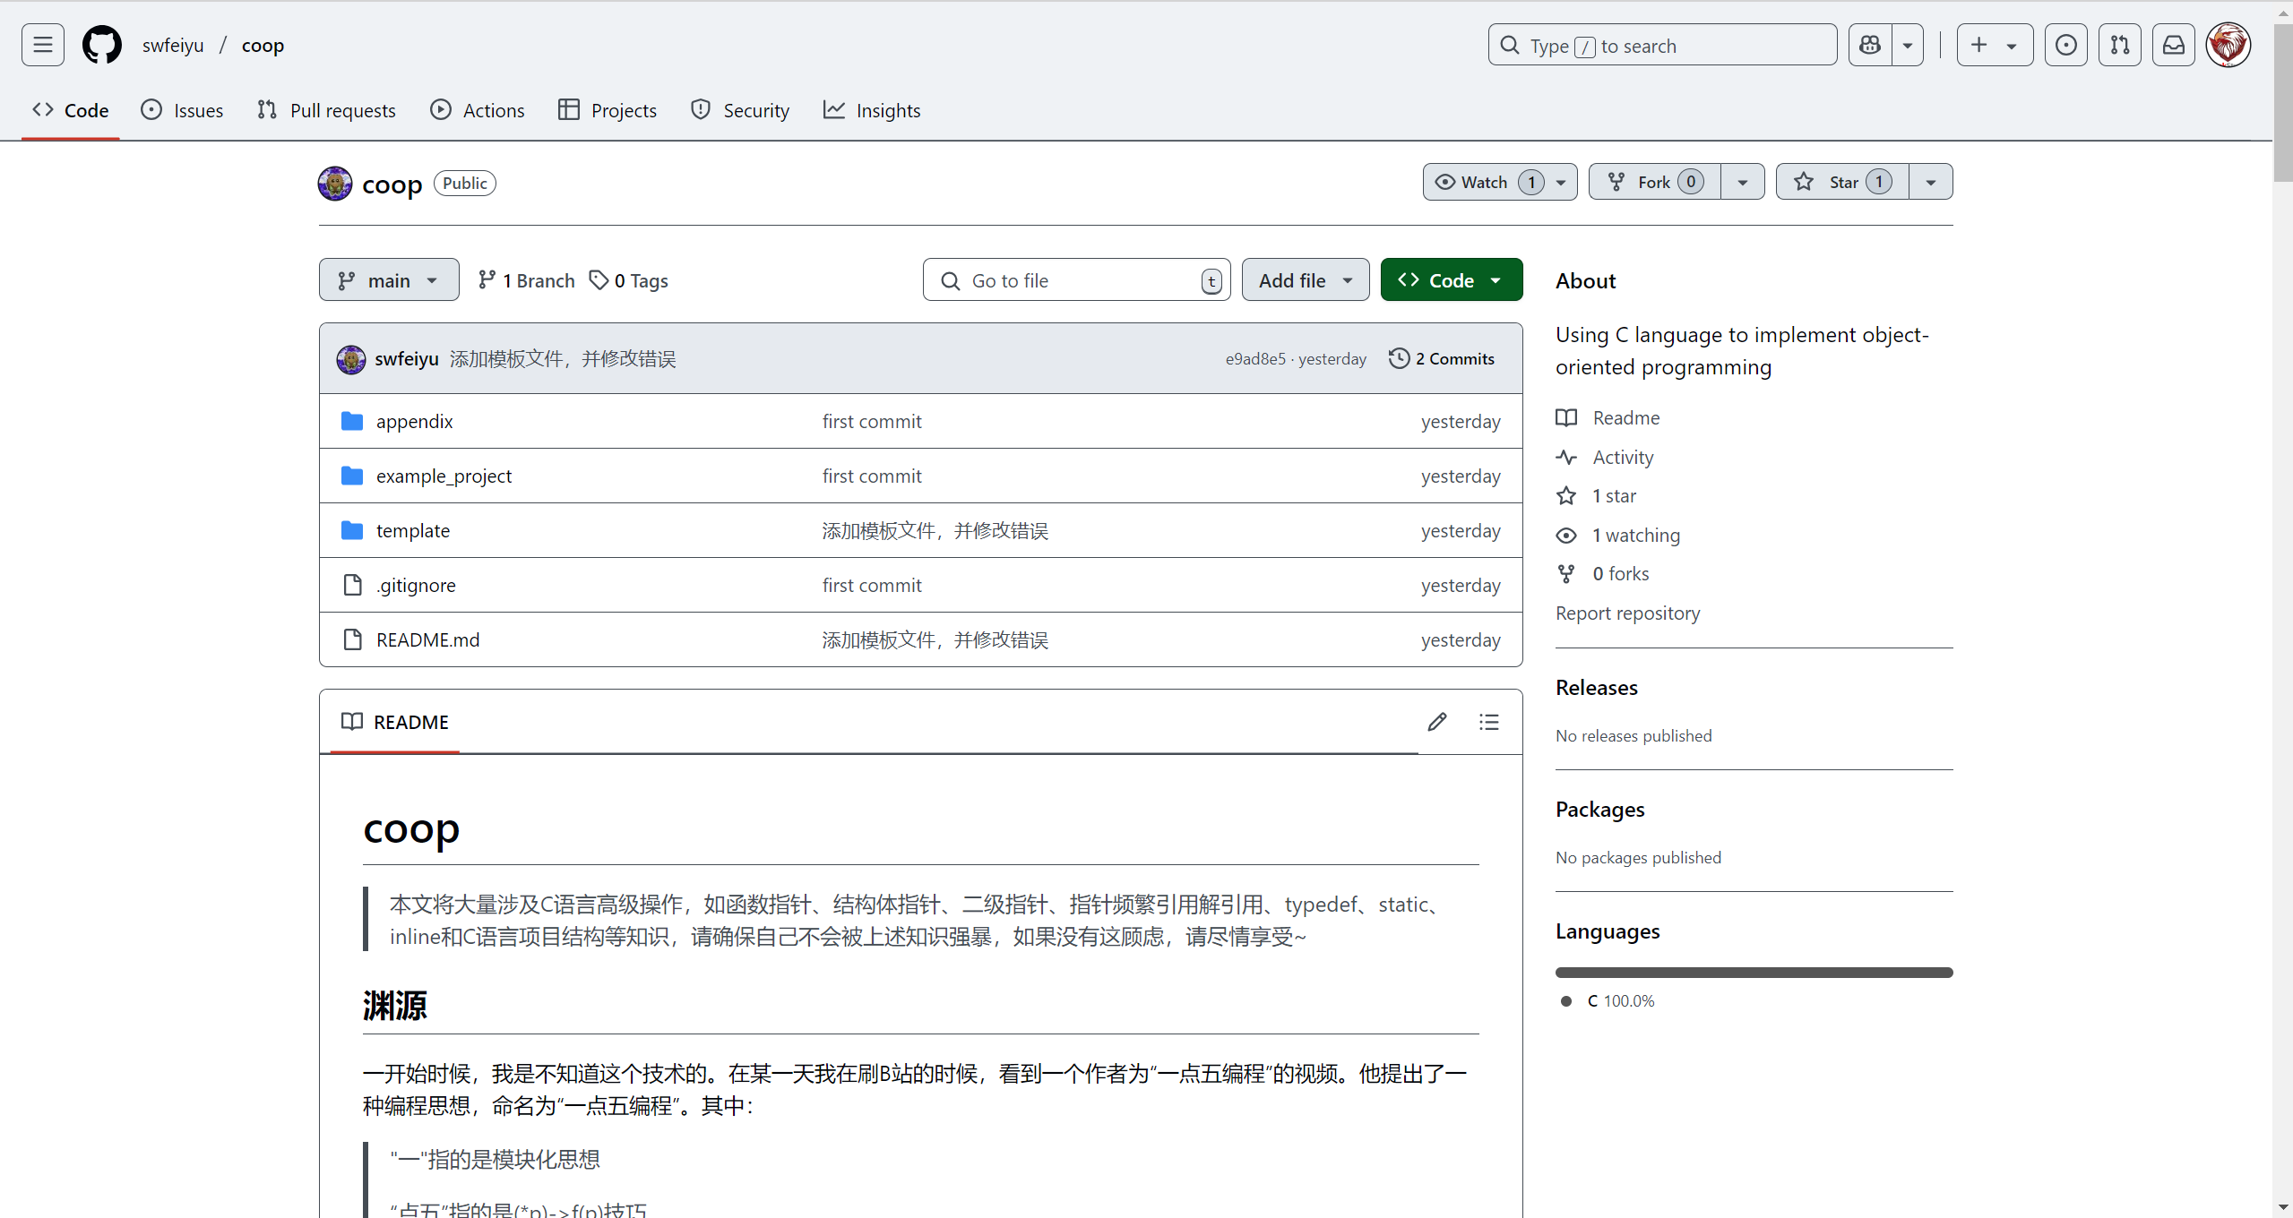This screenshot has height=1218, width=2293.
Task: Click the GitHub Octocat logo
Action: (101, 45)
